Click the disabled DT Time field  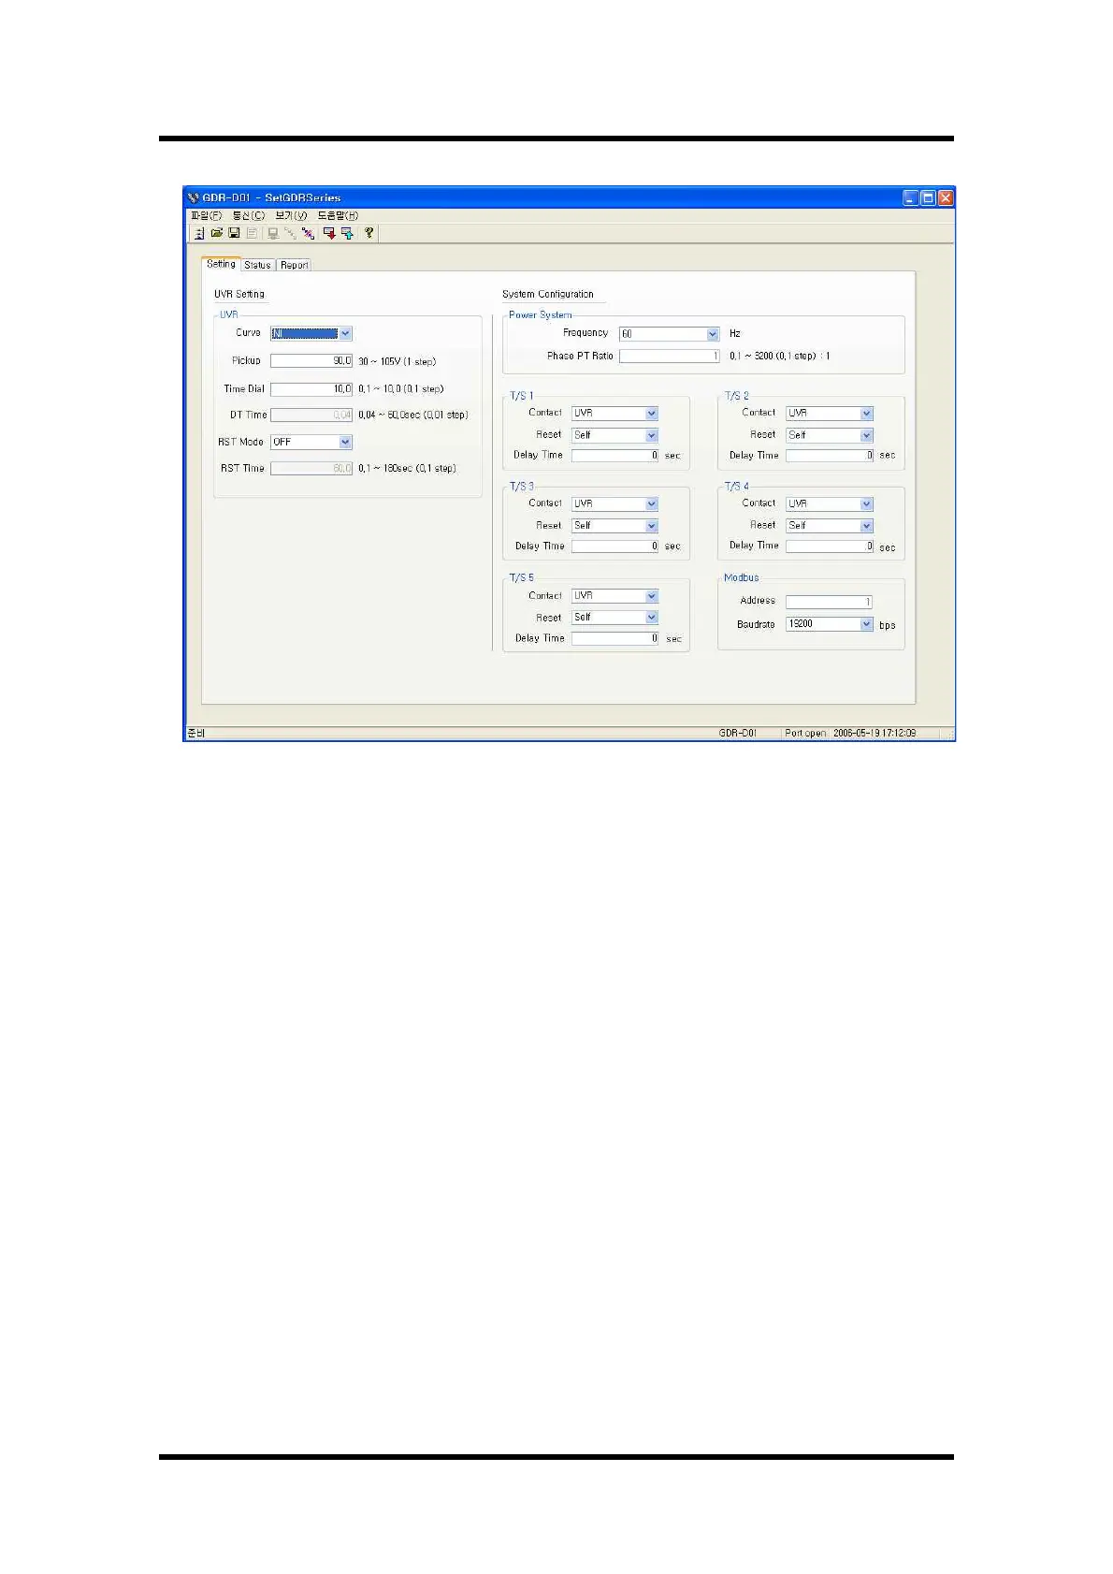(x=311, y=415)
